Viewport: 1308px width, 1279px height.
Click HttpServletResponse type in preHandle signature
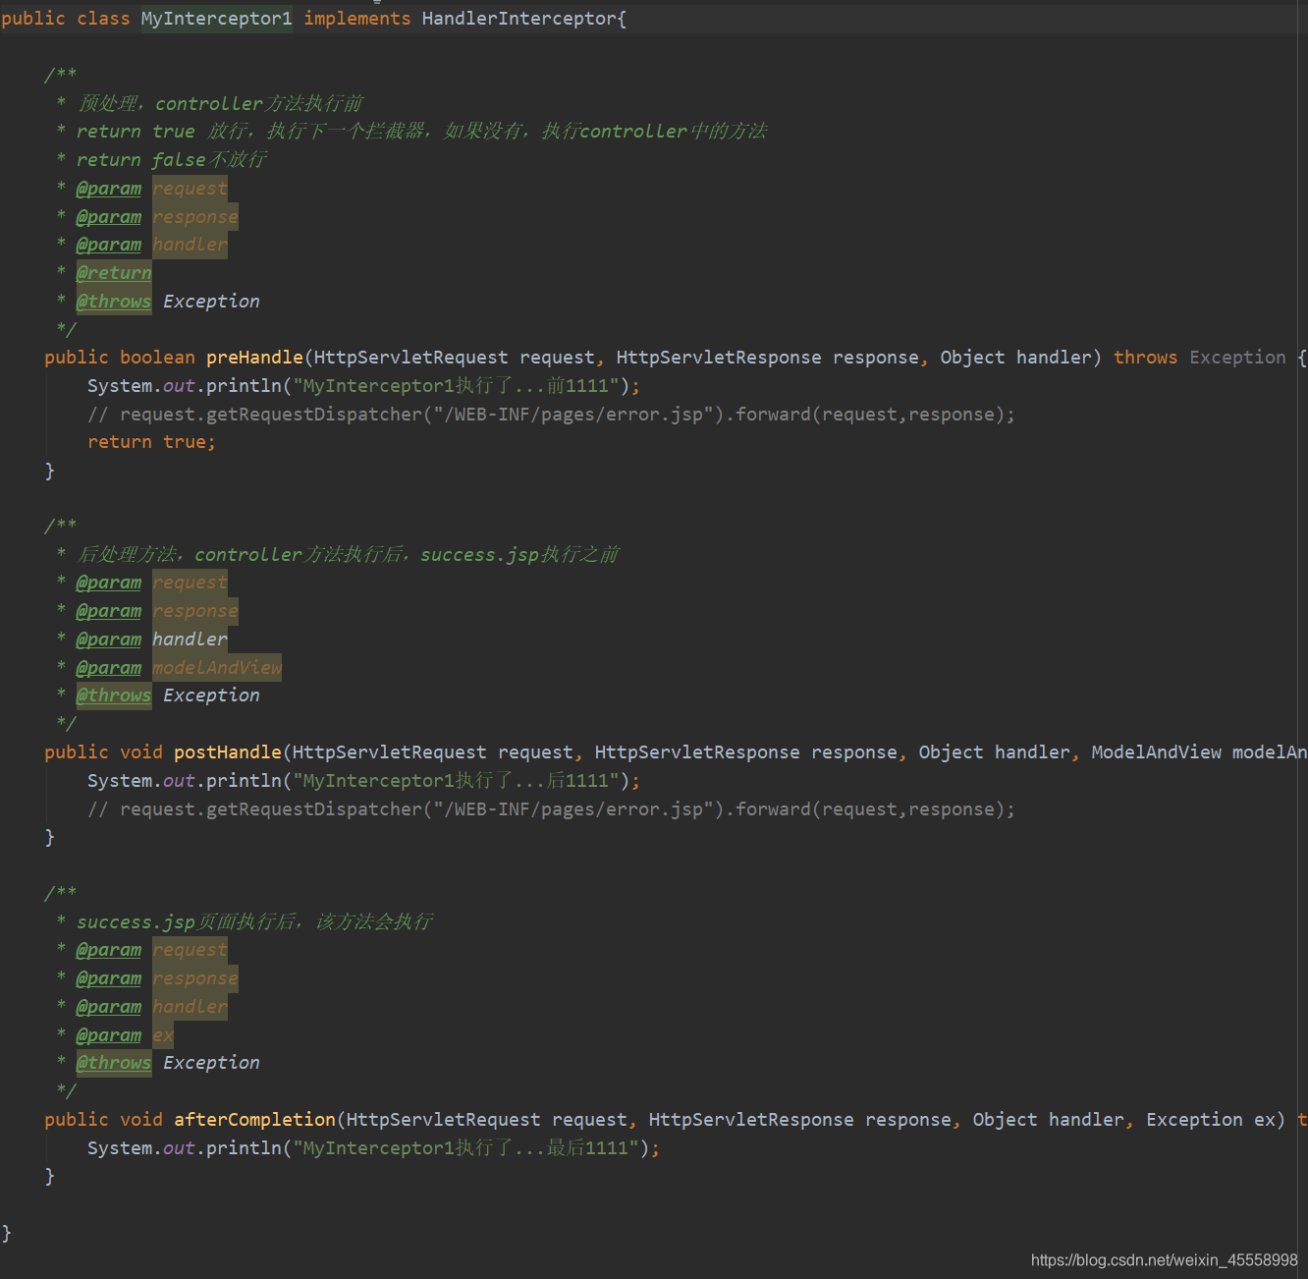click(719, 358)
